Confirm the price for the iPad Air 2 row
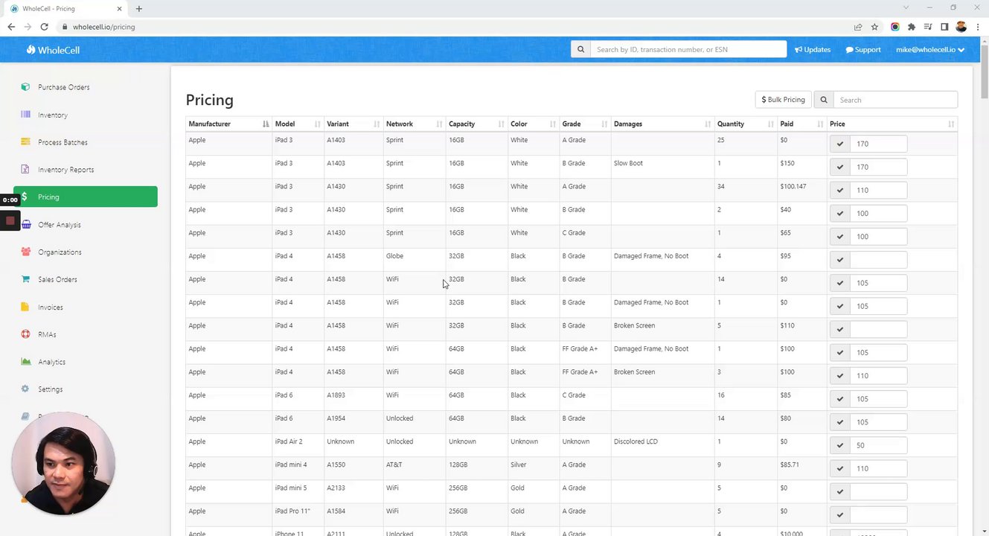The image size is (989, 536). click(840, 445)
